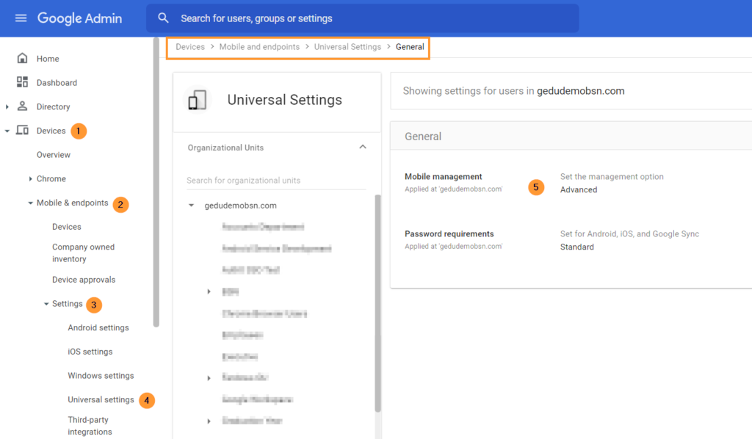Collapse the Mobile & endpoints arrow
752x439 pixels.
pos(30,203)
